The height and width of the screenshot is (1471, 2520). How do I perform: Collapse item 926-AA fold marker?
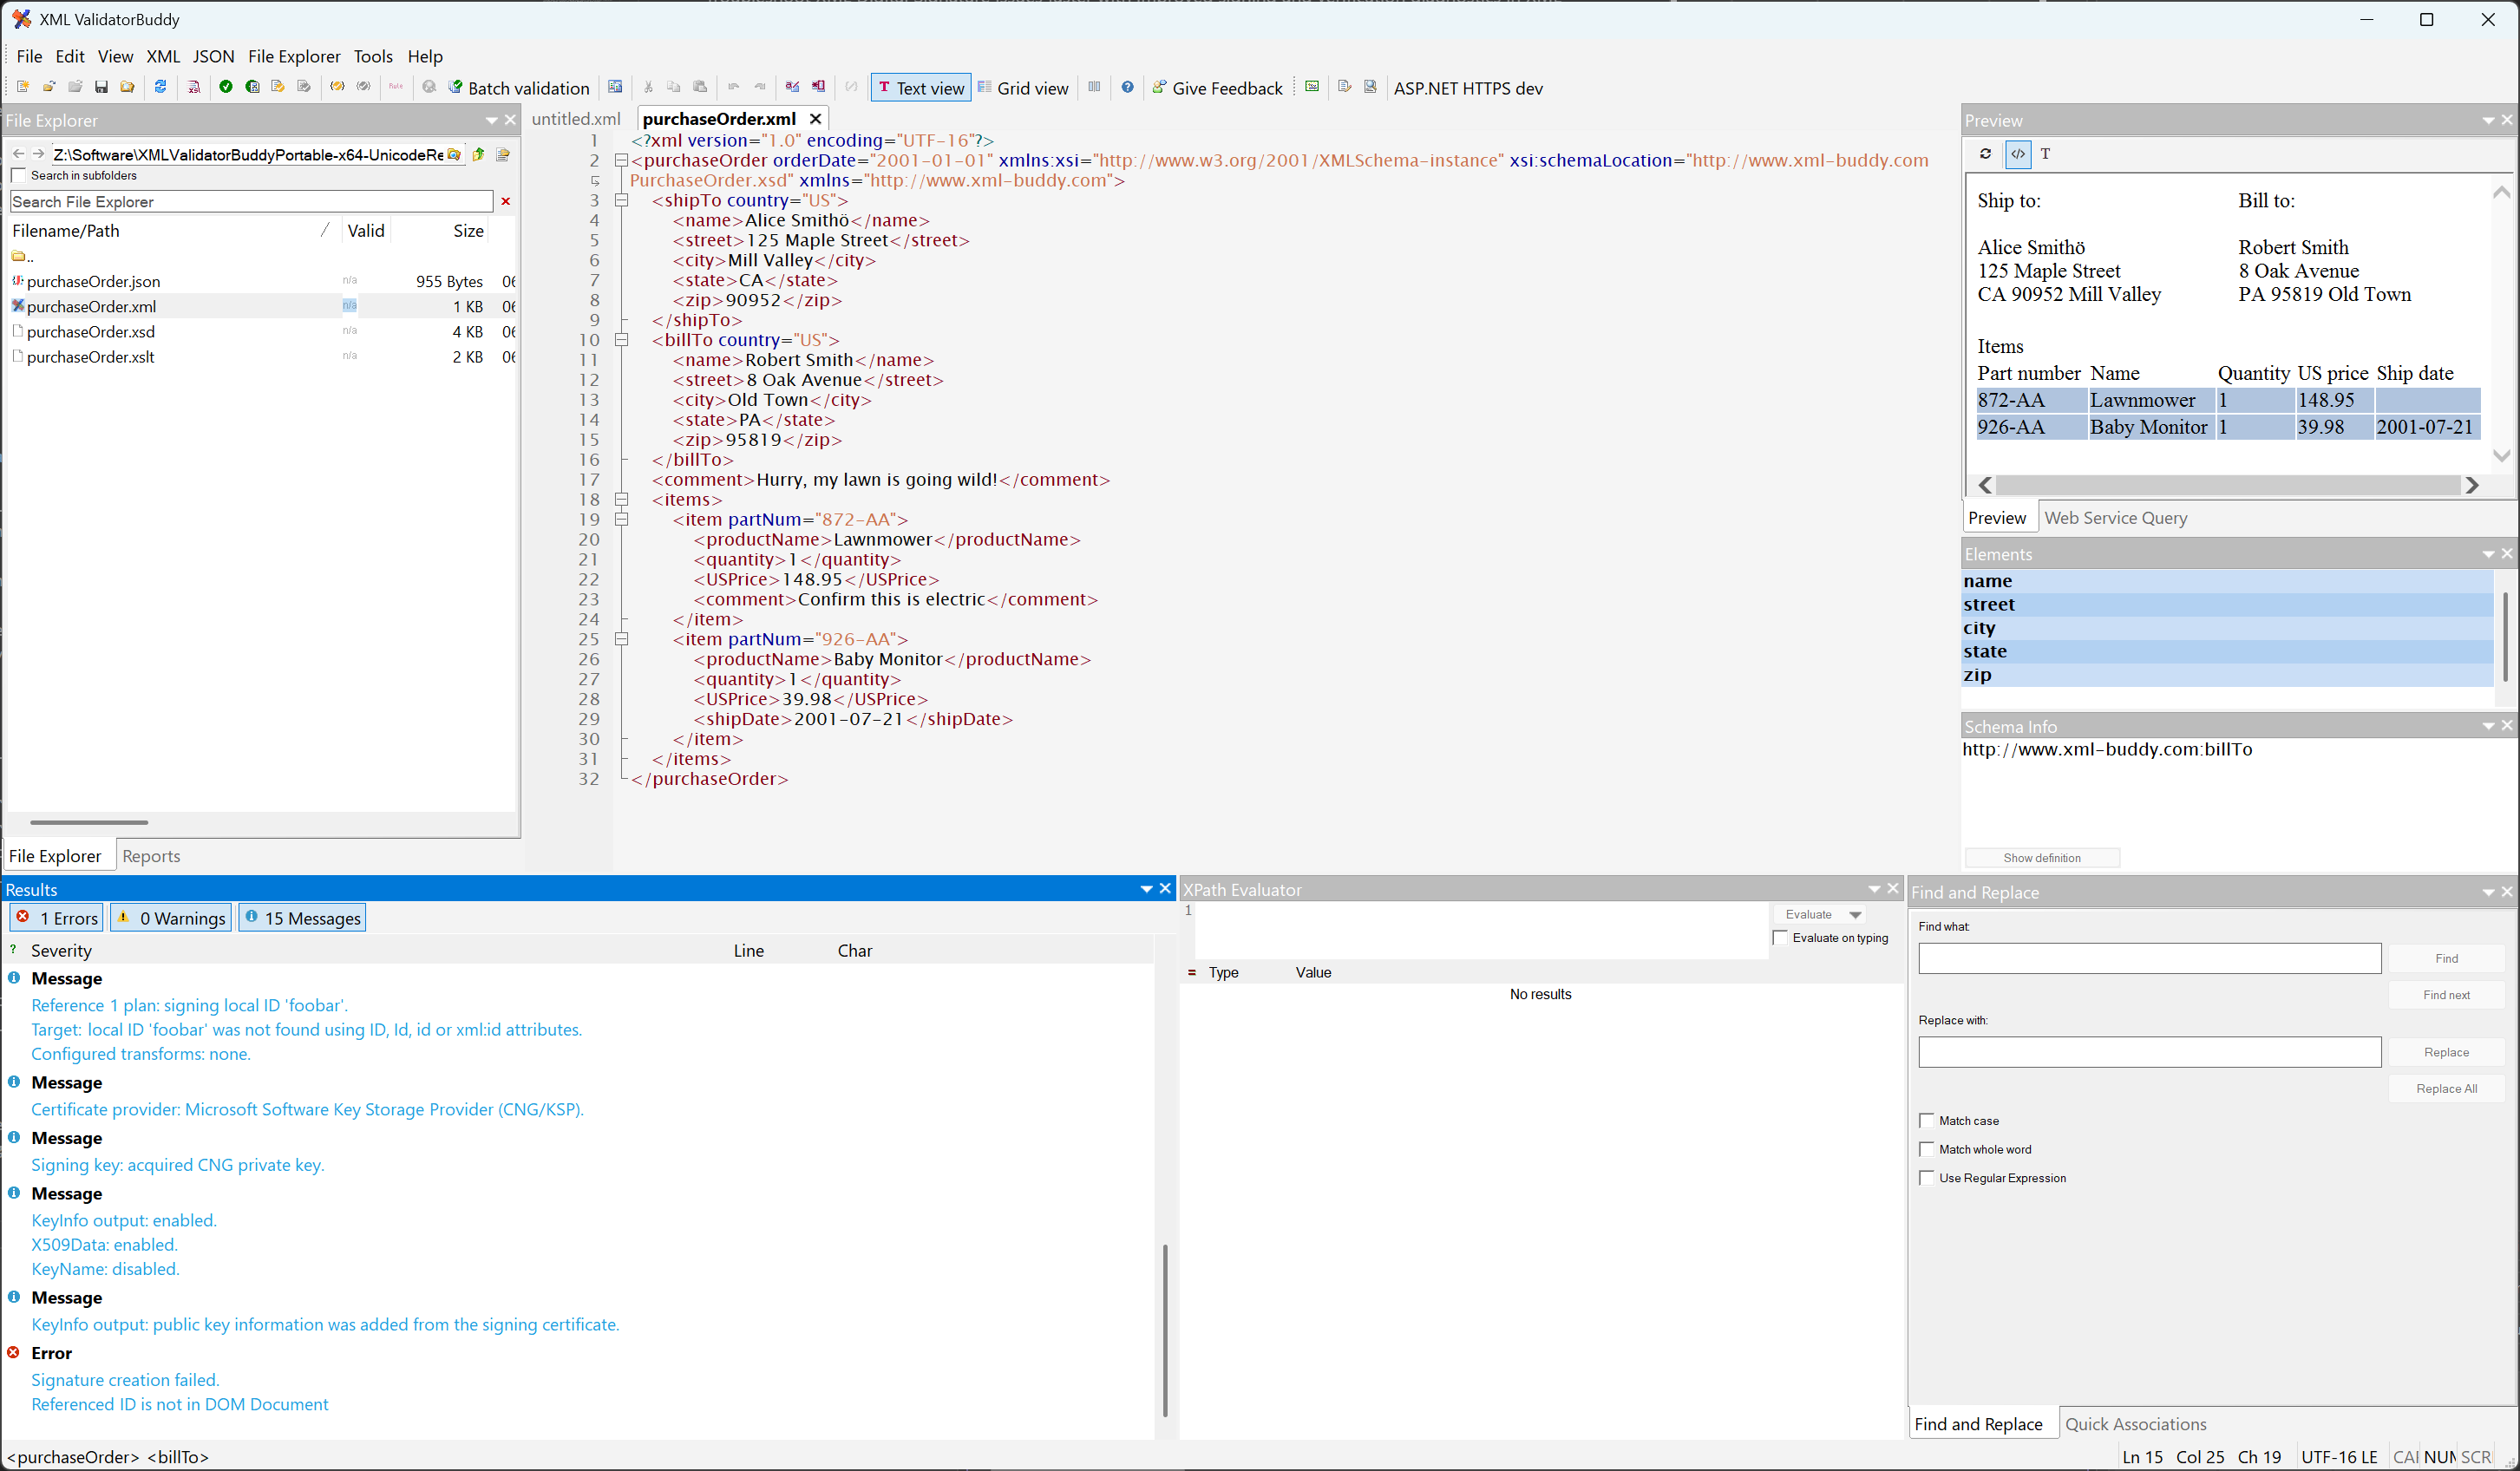[x=621, y=639]
